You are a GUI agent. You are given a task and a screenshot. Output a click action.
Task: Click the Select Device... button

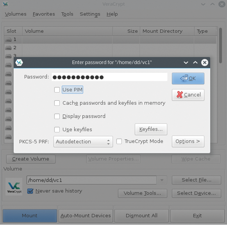(197, 193)
